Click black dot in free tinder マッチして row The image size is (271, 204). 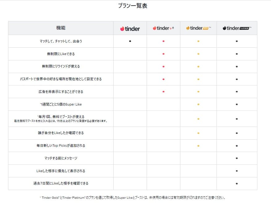point(130,41)
